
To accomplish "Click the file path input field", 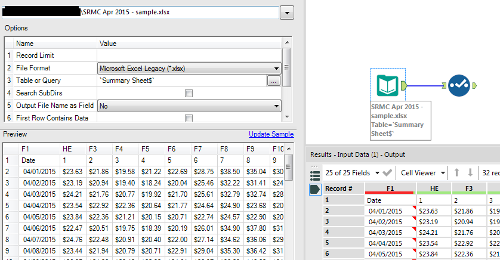I will pos(141,13).
